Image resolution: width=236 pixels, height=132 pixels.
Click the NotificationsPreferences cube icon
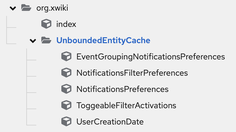coord(66,89)
